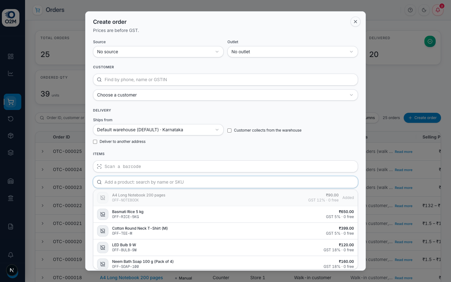The image size is (451, 282).
Task: Open the warehouse building icon in sidebar
Action: point(11,181)
